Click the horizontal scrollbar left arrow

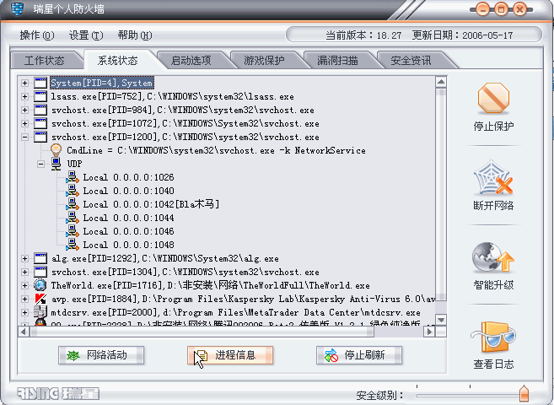coord(24,332)
